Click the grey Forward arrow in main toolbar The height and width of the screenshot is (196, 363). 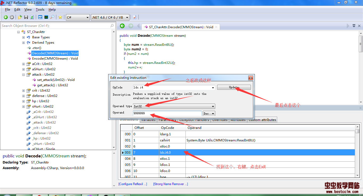(12, 17)
